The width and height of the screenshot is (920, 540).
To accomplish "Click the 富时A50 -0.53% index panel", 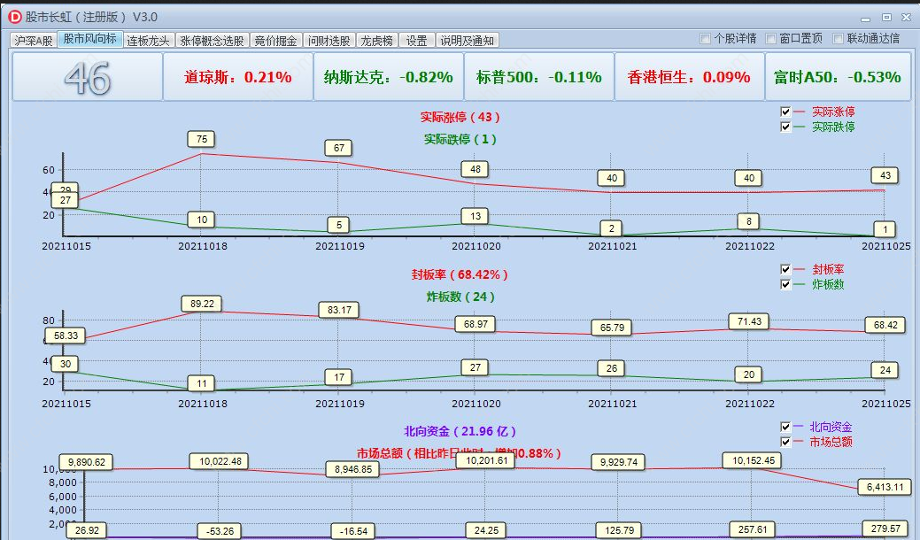I will pyautogui.click(x=838, y=77).
